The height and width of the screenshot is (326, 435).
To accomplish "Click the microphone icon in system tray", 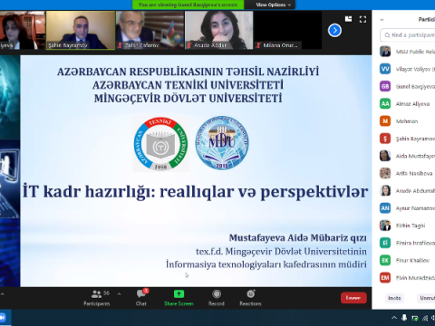I will point(404,318).
